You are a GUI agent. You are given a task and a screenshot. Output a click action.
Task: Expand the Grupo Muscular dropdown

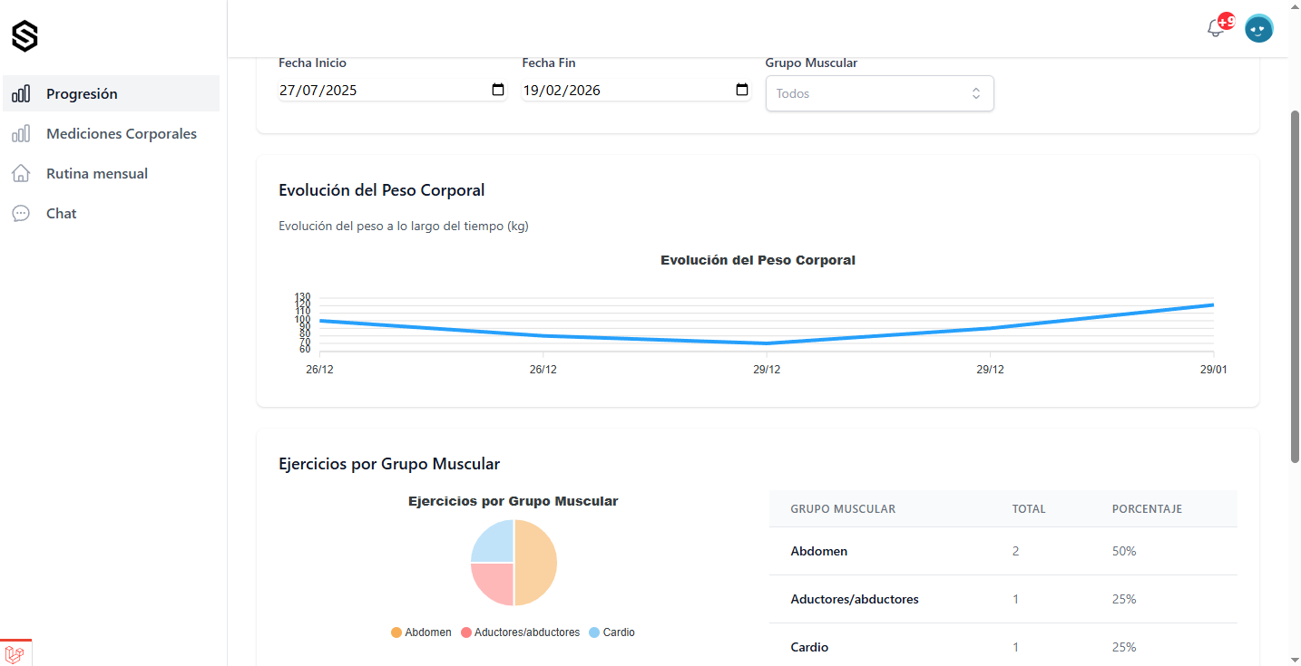pyautogui.click(x=879, y=93)
